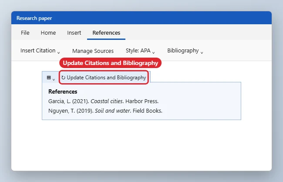Click Manage Sources
Viewport: 283px width, 182px height.
tap(93, 51)
